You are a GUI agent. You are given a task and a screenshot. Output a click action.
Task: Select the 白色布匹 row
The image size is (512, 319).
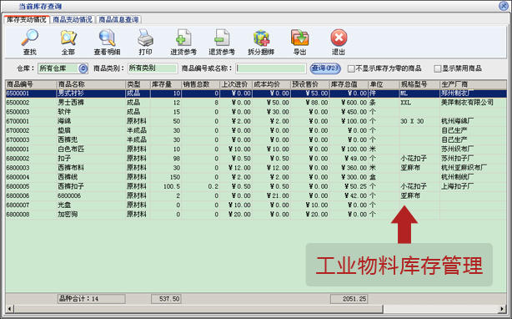(x=256, y=149)
